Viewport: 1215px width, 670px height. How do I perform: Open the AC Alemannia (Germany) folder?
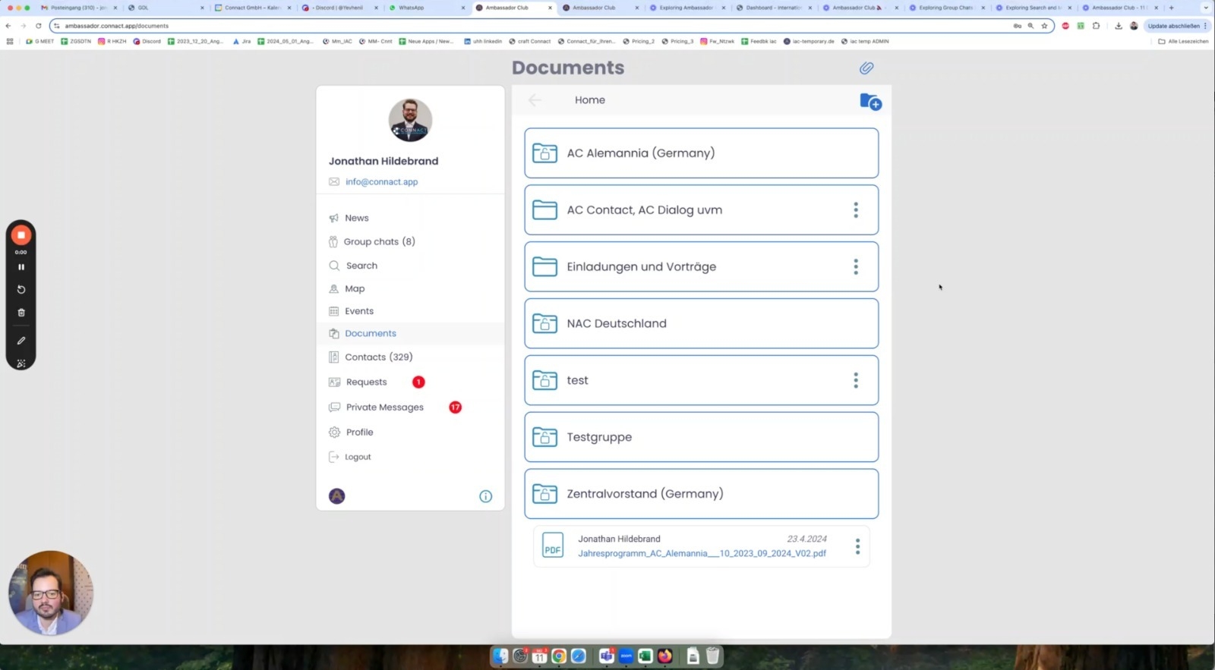coord(701,153)
